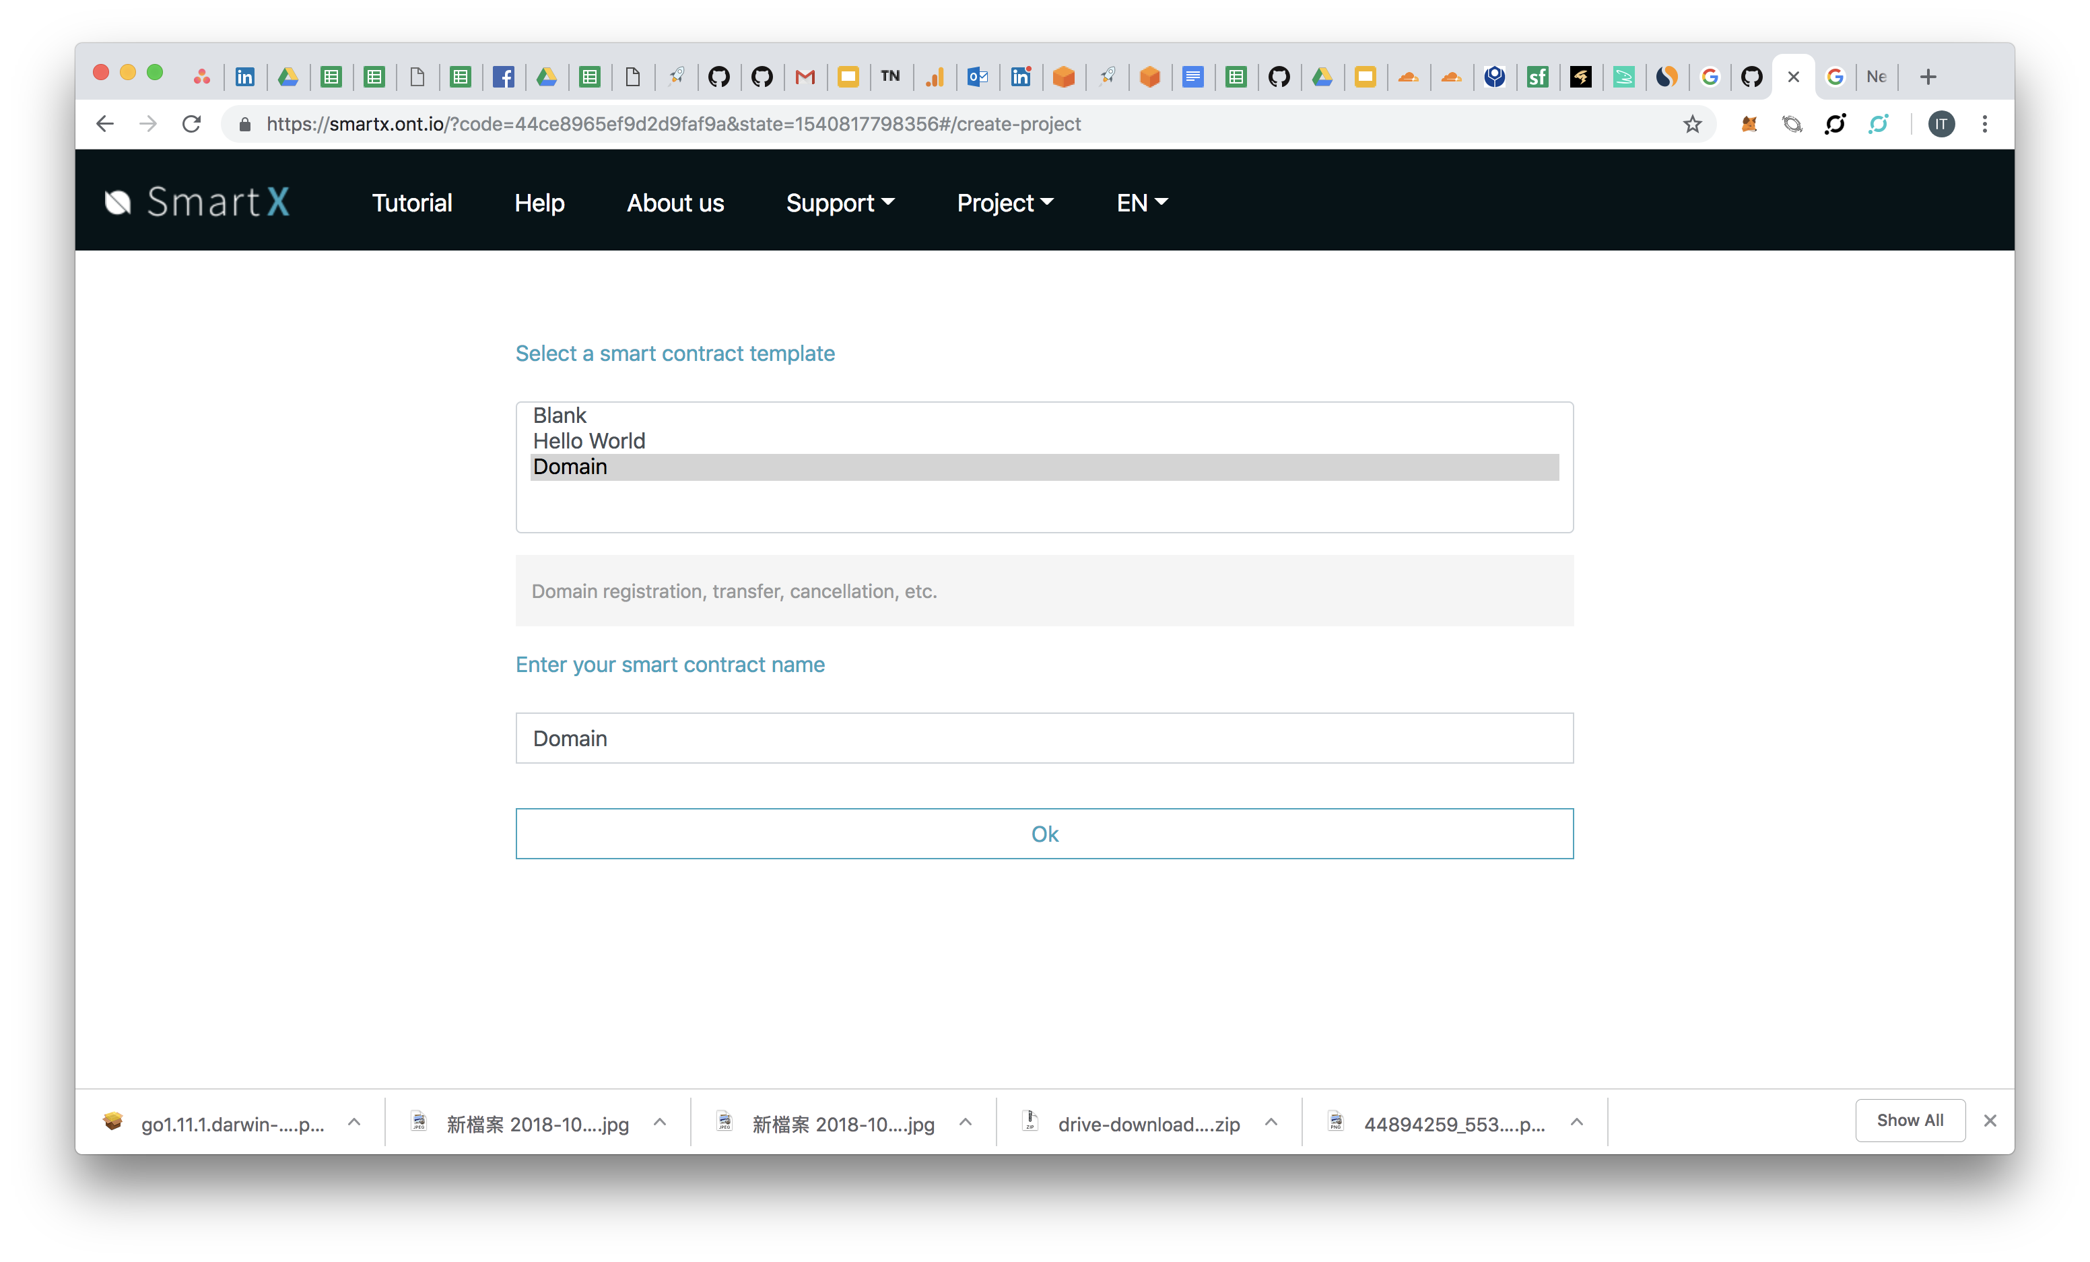Switch to the Gmail tab
2090x1262 pixels.
(x=805, y=77)
